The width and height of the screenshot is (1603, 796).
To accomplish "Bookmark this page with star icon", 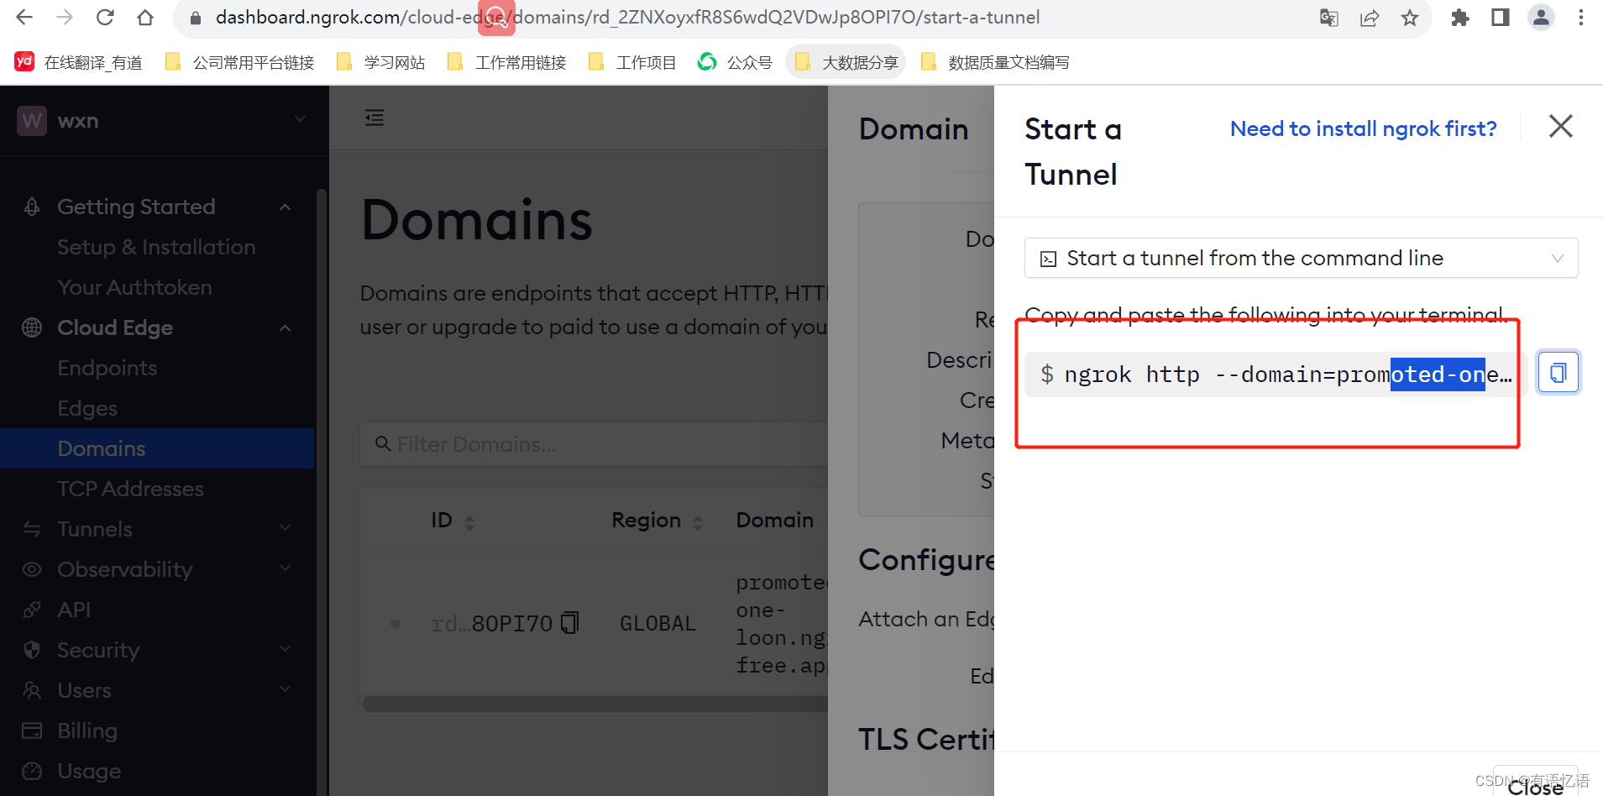I will tap(1410, 18).
